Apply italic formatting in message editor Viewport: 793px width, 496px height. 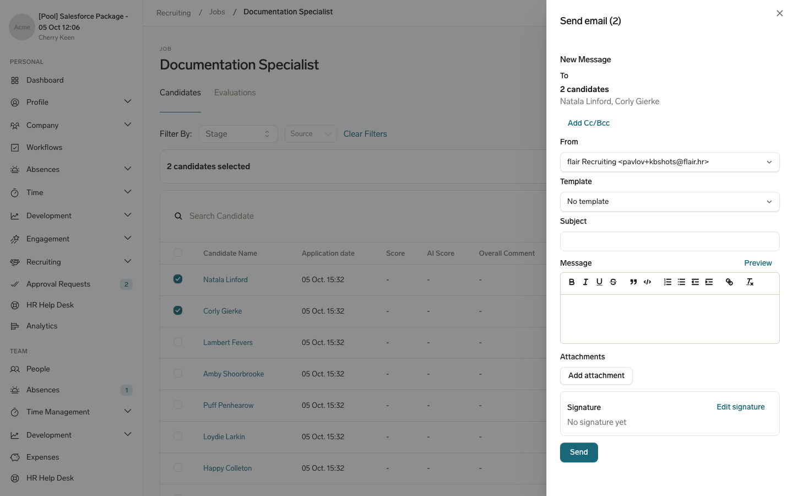585,282
